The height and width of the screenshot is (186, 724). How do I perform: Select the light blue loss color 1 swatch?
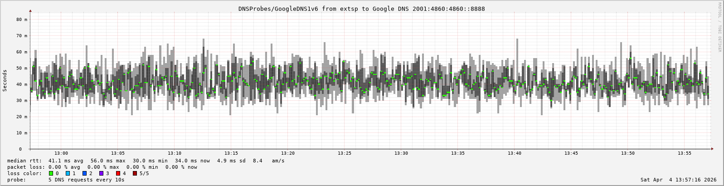point(68,173)
